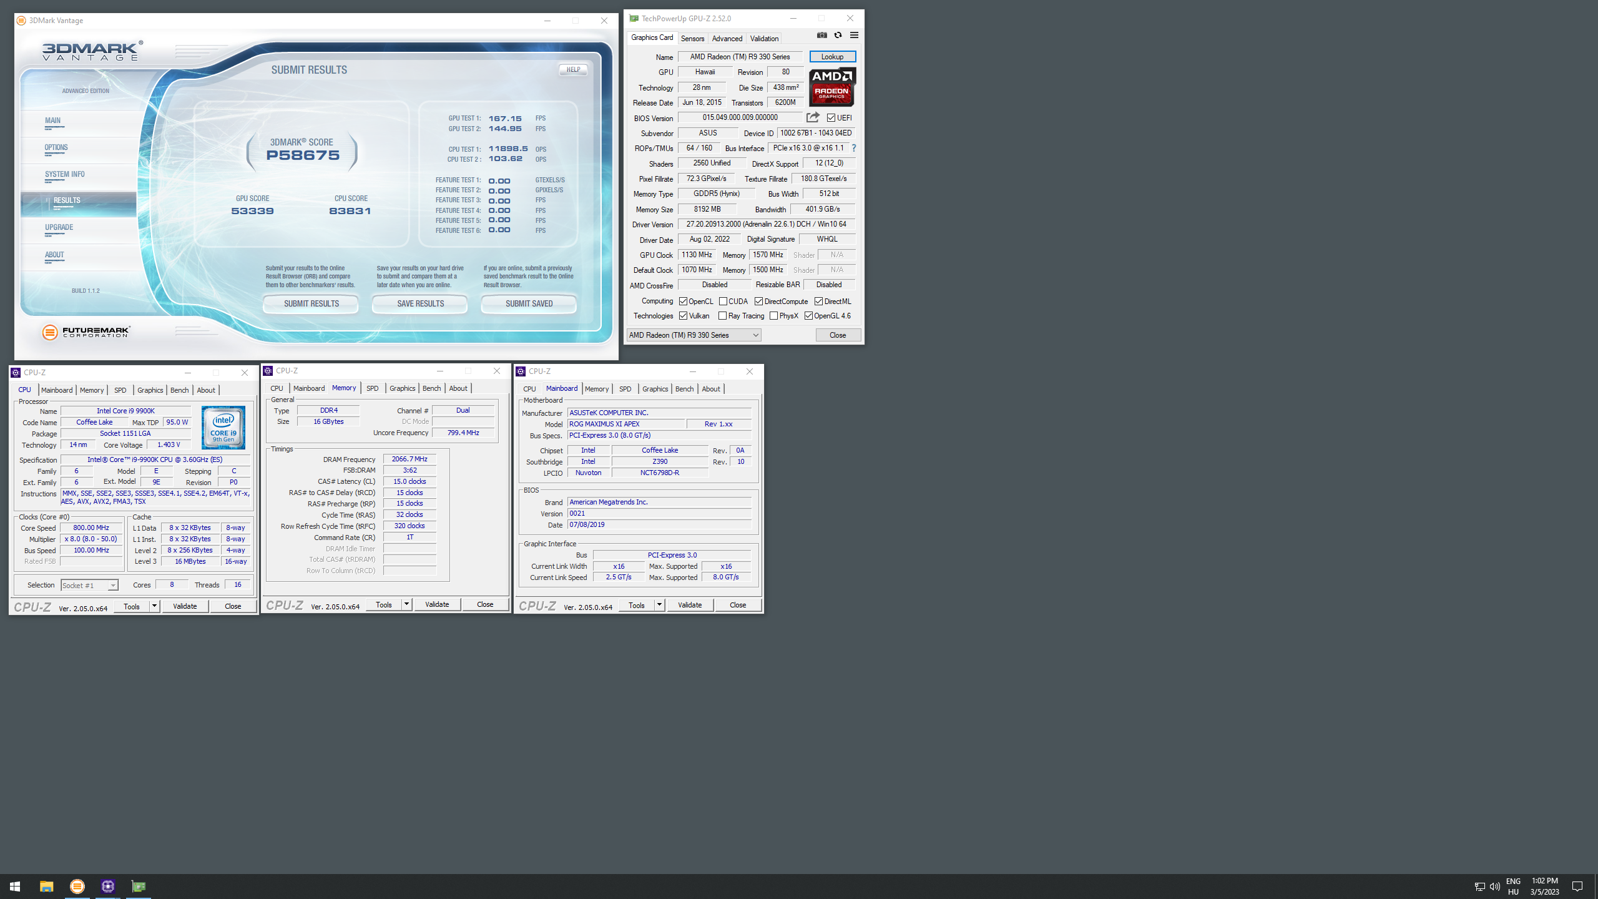Click the DRAM Frequency value 2066.7 MHz
This screenshot has width=1598, height=899.
click(409, 459)
